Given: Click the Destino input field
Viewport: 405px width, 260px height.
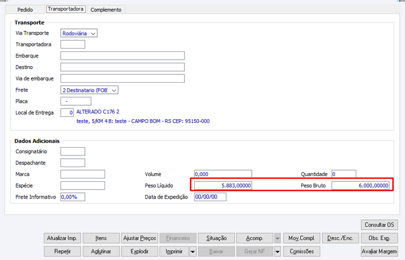Looking at the screenshot, I should click(123, 67).
